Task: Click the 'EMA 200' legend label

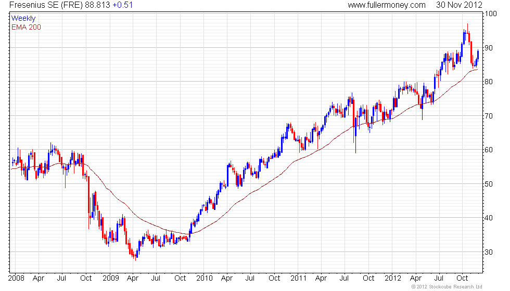Action: (27, 27)
